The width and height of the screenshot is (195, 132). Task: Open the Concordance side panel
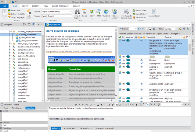pos(193,29)
